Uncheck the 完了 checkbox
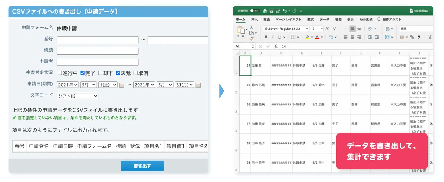444x182 pixels. (83, 73)
